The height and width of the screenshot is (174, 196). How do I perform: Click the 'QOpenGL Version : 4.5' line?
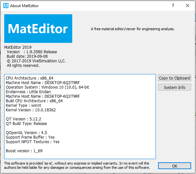click(x=26, y=132)
